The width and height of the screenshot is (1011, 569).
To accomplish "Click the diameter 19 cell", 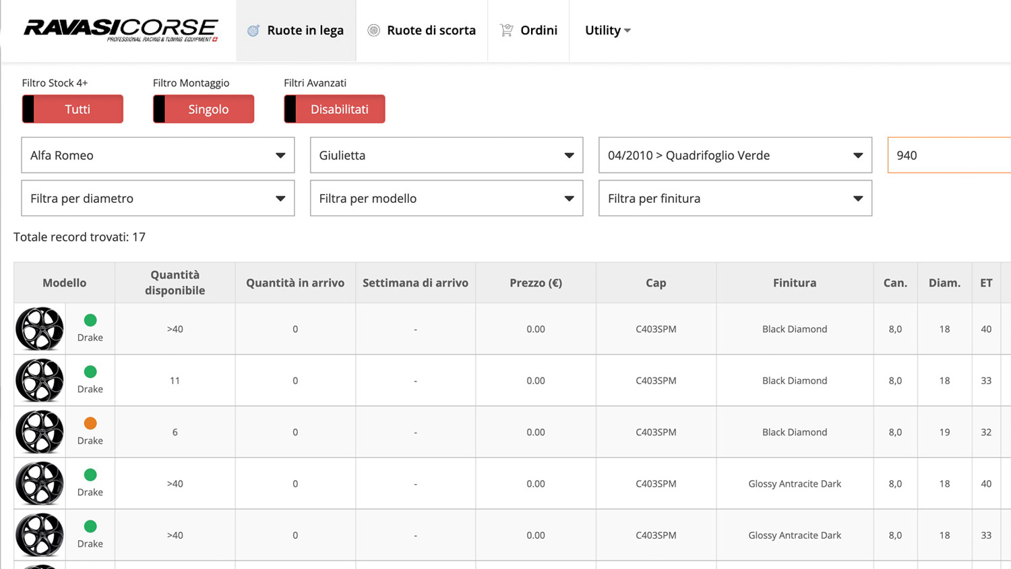I will pyautogui.click(x=944, y=432).
